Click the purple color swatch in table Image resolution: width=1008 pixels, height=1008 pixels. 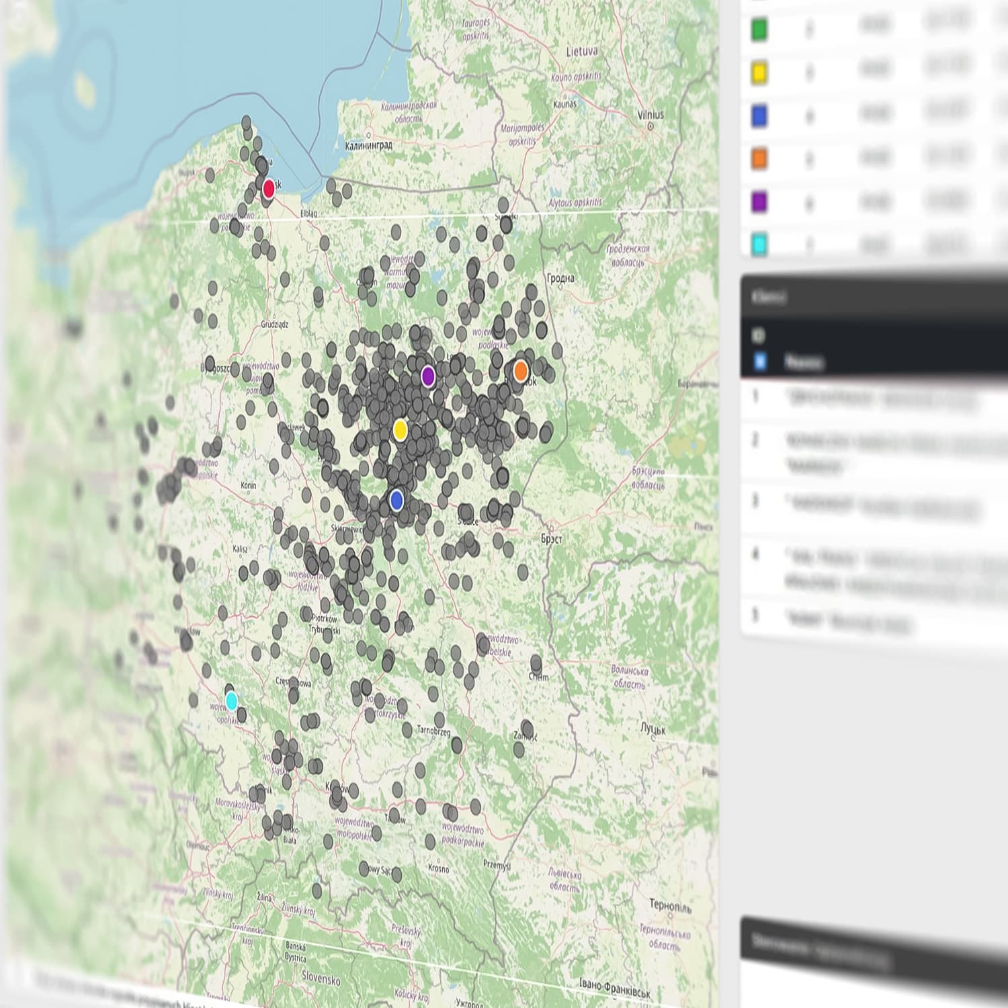coord(759,202)
